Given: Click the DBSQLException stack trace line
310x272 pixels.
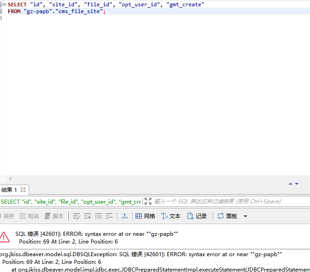Looking at the screenshot, I should point(141,254).
